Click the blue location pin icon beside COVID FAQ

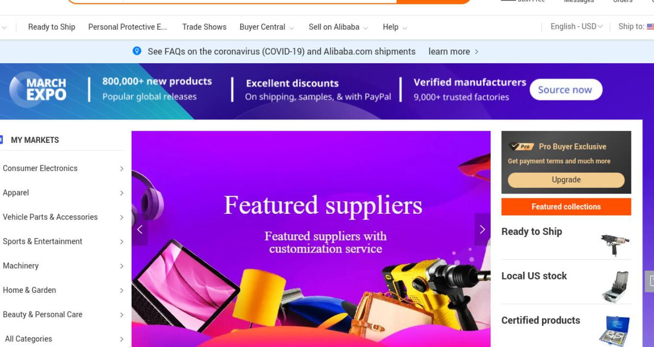click(x=137, y=51)
